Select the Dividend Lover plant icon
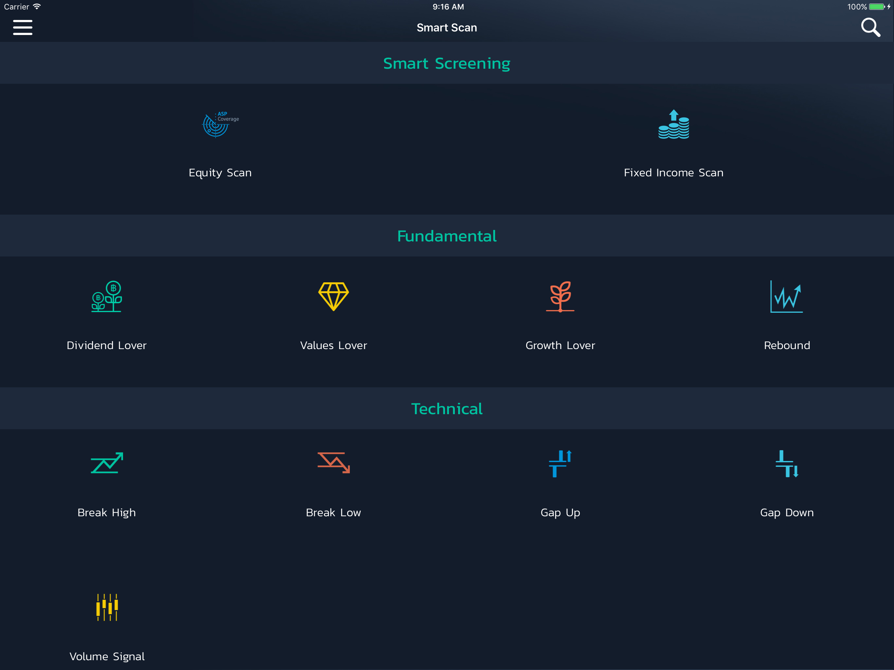 click(107, 297)
